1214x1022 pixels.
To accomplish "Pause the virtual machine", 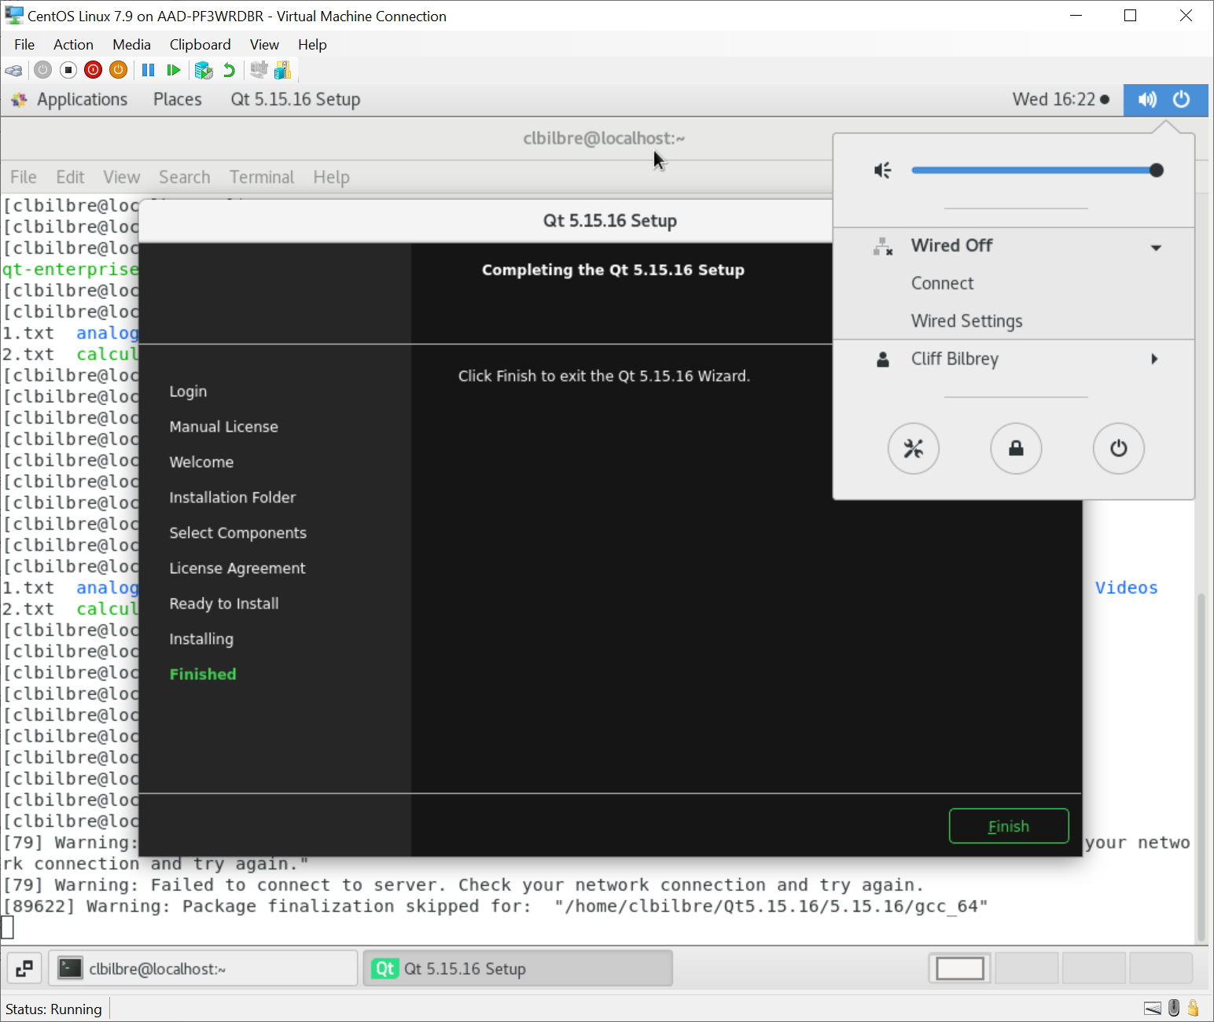I will click(148, 71).
